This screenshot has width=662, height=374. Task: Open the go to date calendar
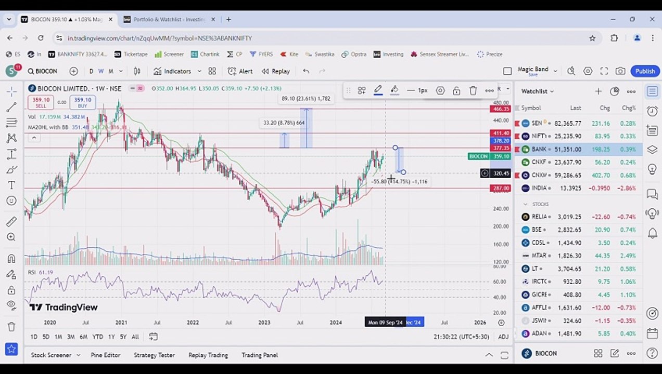point(153,337)
